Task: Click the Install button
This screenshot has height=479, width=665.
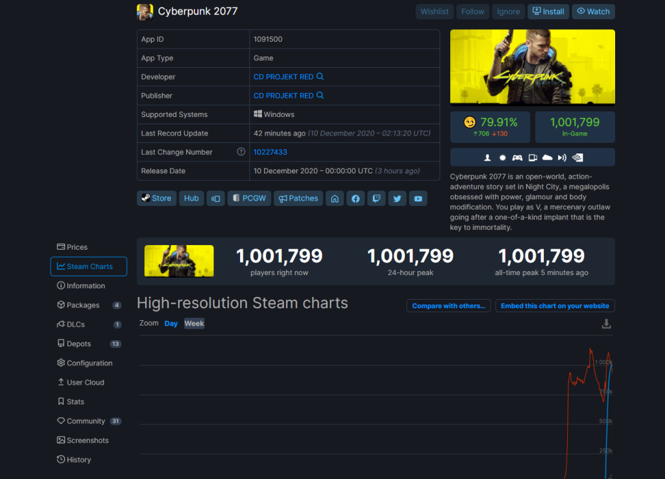Action: tap(549, 11)
